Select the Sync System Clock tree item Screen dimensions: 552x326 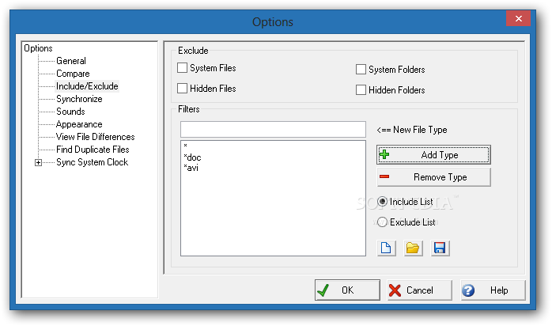click(92, 162)
